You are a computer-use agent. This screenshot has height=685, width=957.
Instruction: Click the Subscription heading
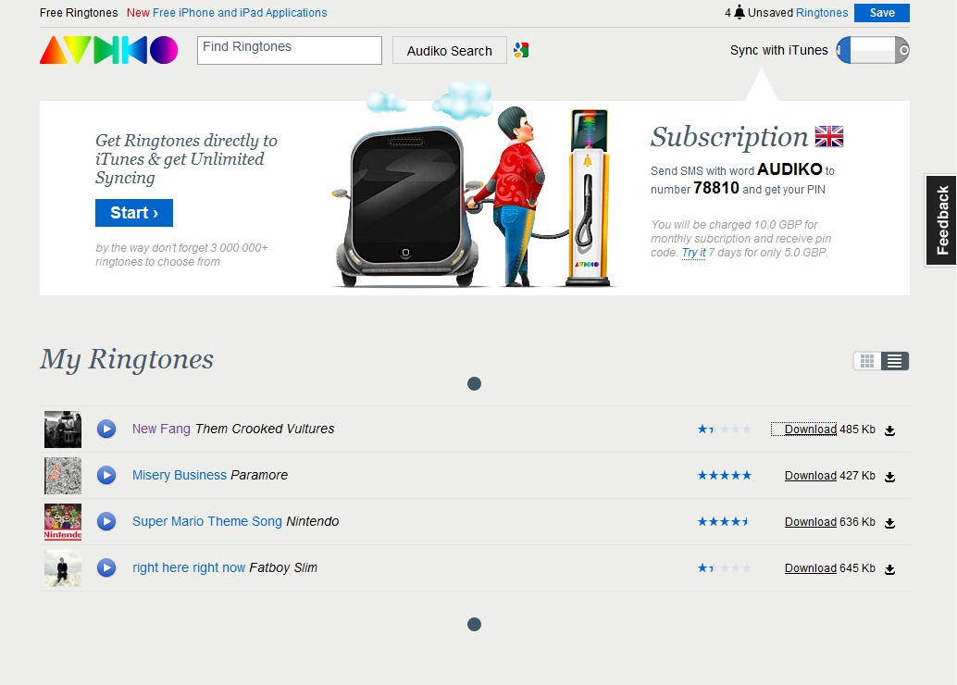729,137
